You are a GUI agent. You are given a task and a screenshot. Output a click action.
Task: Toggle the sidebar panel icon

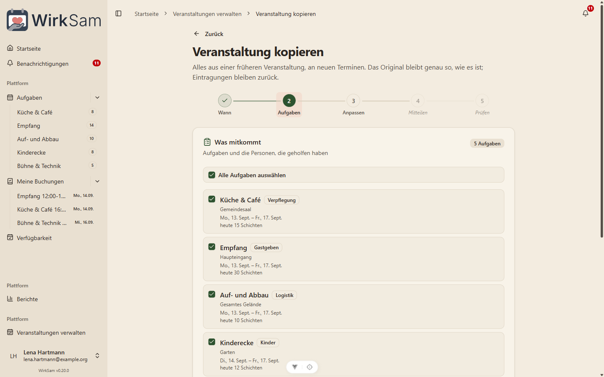pos(119,14)
